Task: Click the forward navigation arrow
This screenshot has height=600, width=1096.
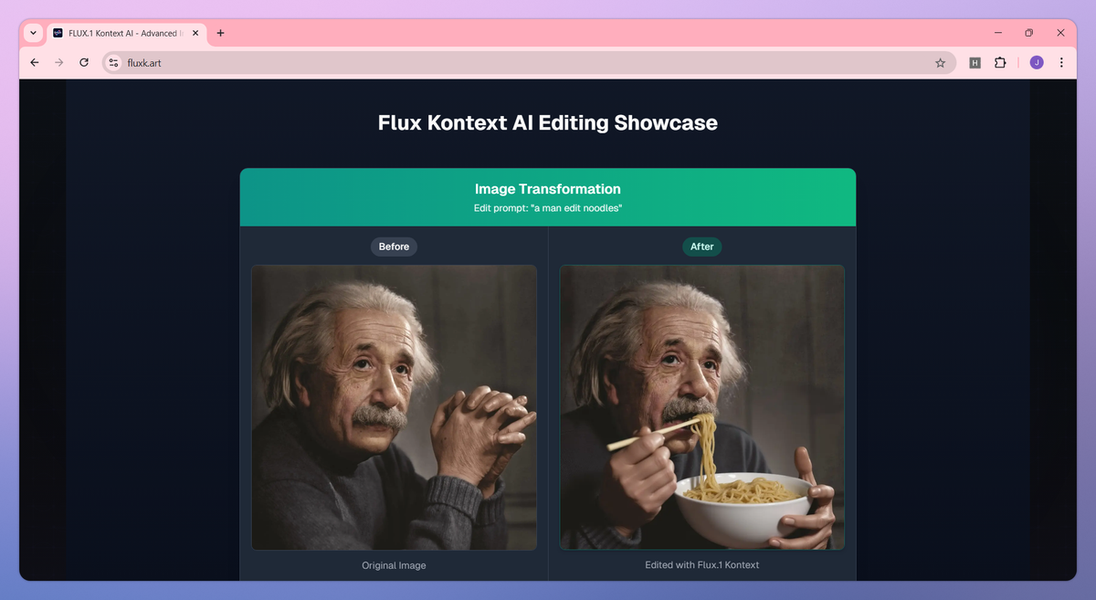Action: [x=58, y=62]
